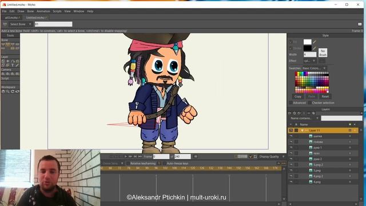The width and height of the screenshot is (366, 206).
Task: Click the image icon of layer голова
Action: pyautogui.click(x=311, y=142)
